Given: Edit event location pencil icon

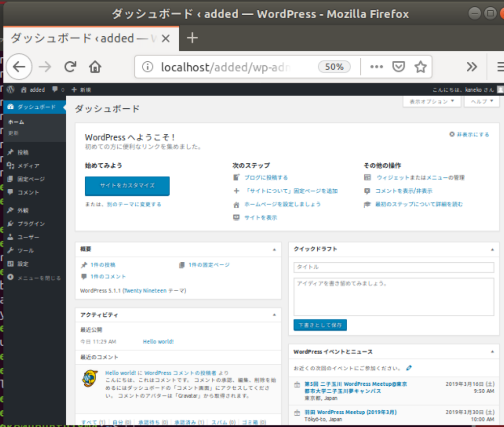Looking at the screenshot, I should 409,368.
